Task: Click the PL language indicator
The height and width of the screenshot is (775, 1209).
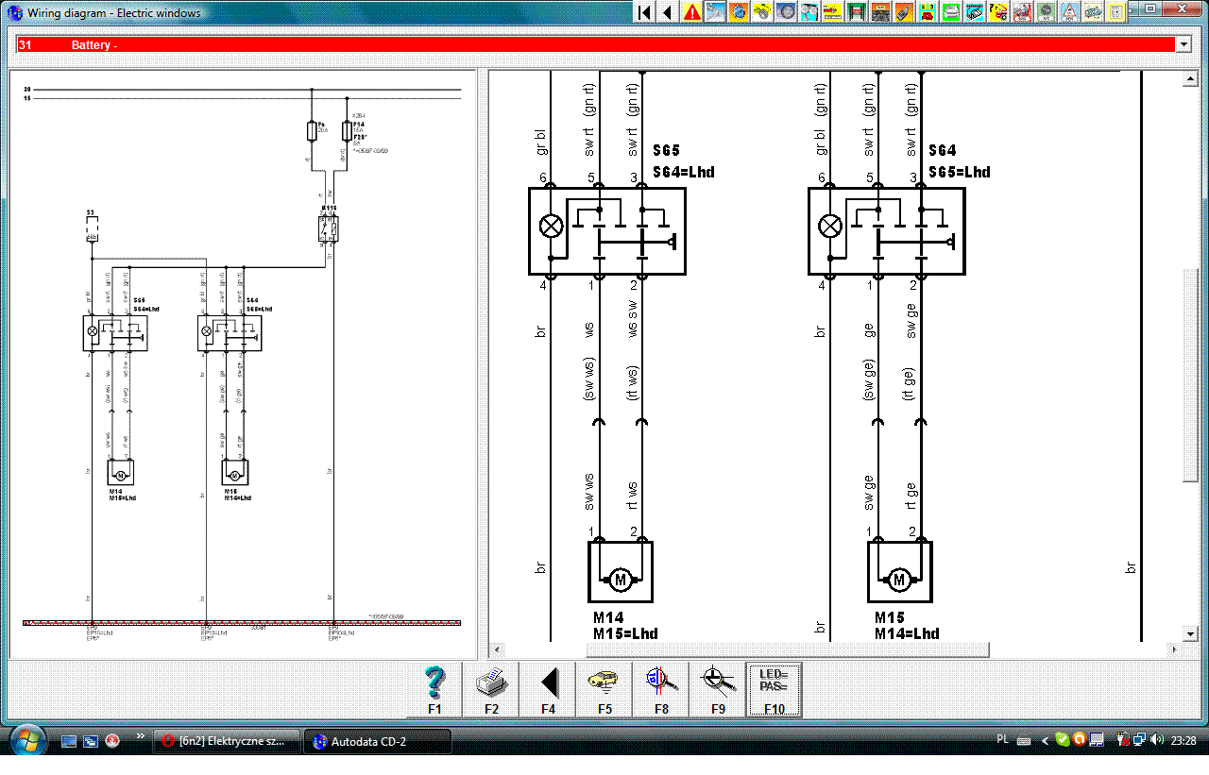Action: point(1003,741)
